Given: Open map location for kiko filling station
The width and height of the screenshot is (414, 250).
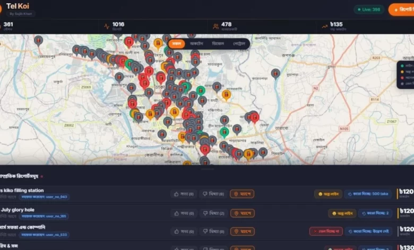Looking at the screenshot, I should tap(242, 194).
